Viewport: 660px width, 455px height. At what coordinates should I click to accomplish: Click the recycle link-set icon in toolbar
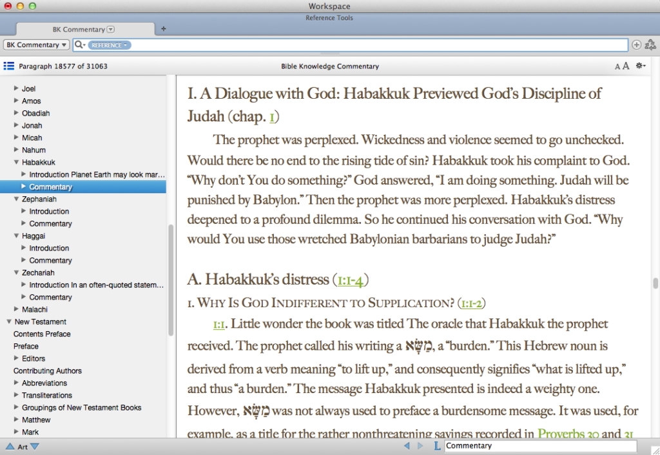(x=650, y=45)
